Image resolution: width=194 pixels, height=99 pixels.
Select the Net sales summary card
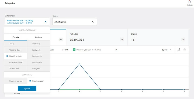[x=97, y=37]
